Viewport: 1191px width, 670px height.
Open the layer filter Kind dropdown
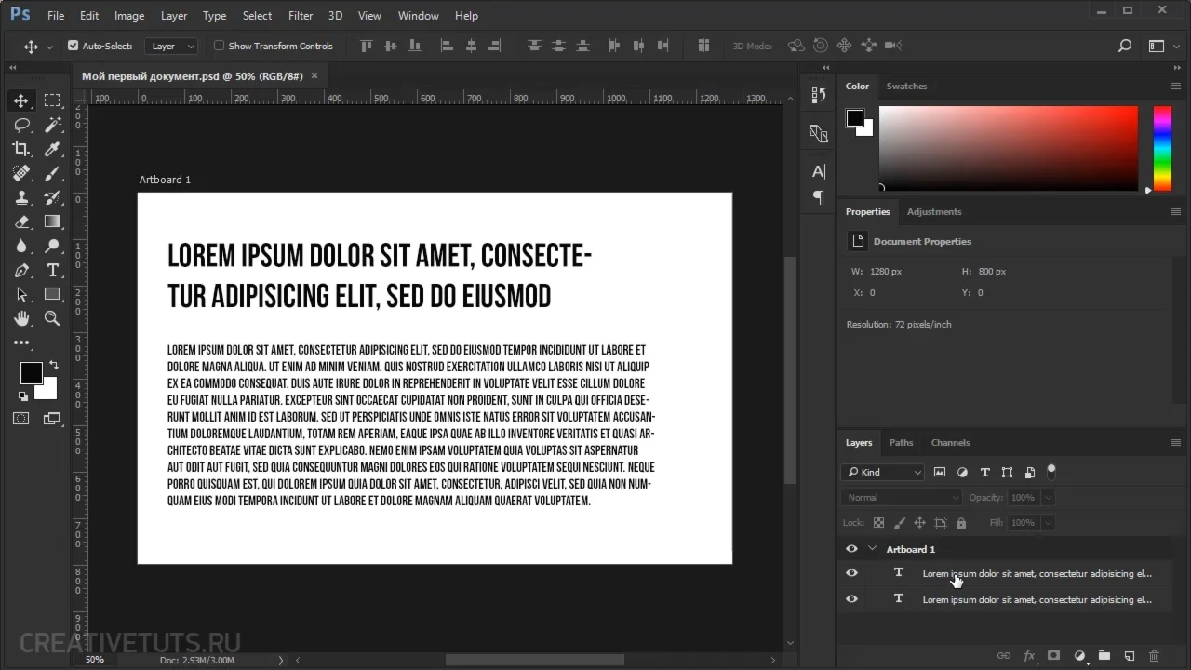(x=882, y=473)
